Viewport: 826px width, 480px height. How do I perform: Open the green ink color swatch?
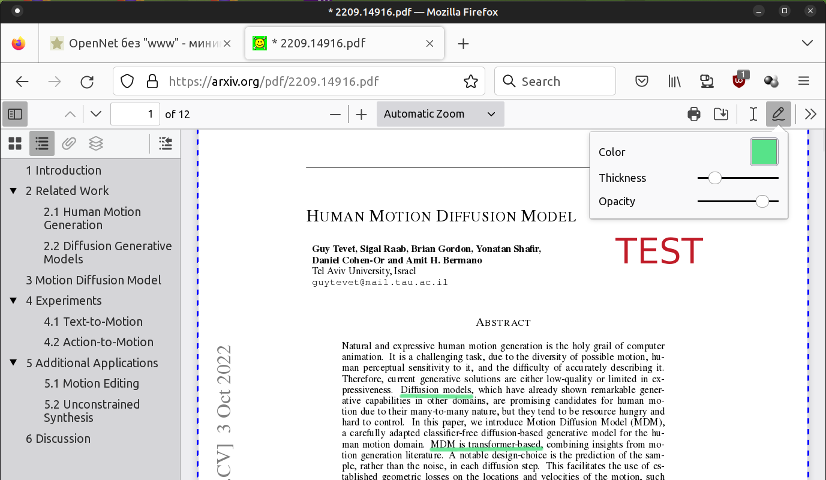tap(764, 152)
